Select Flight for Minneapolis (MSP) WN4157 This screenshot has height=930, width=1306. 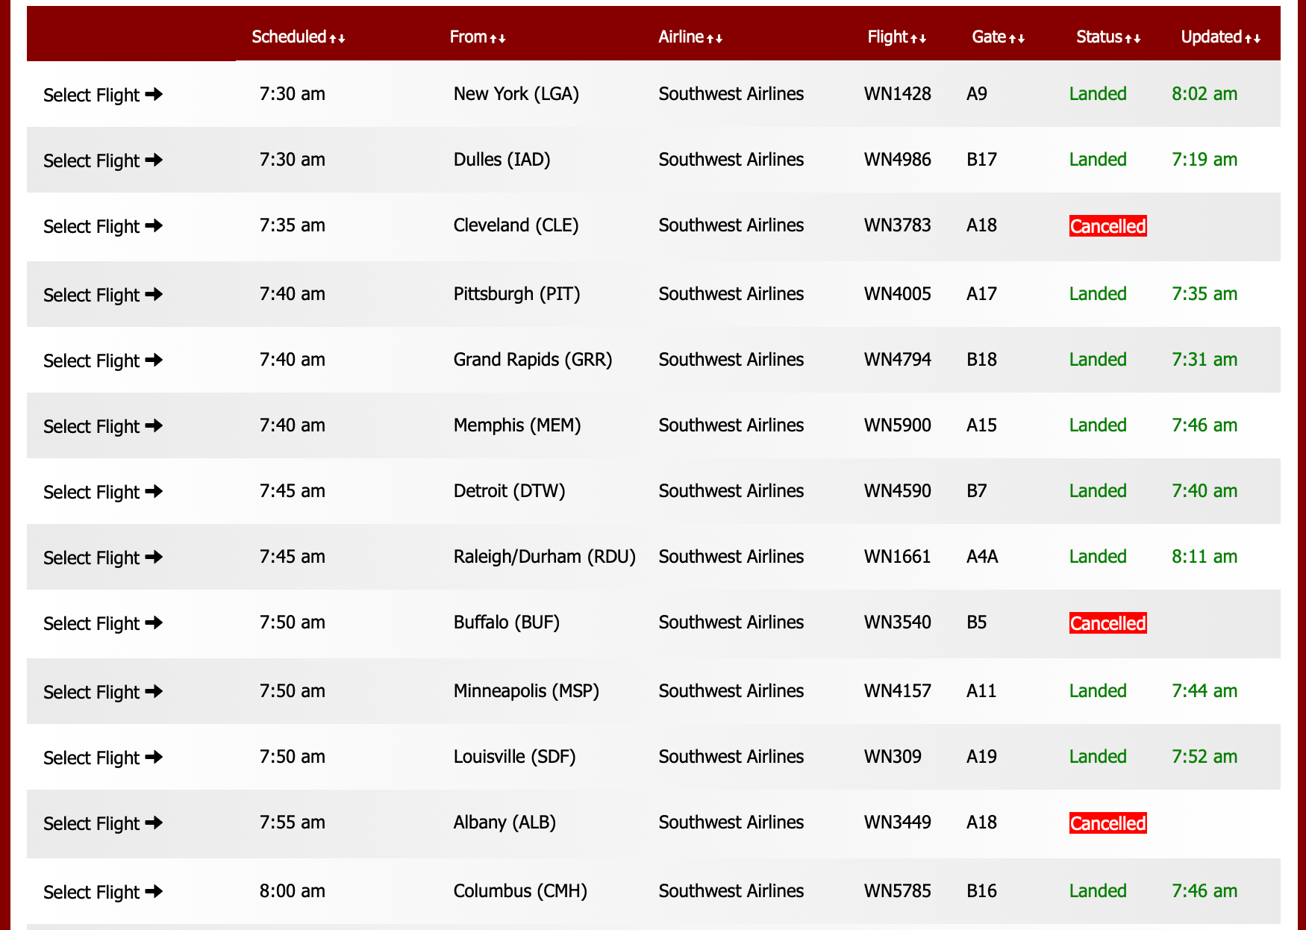[x=103, y=692]
